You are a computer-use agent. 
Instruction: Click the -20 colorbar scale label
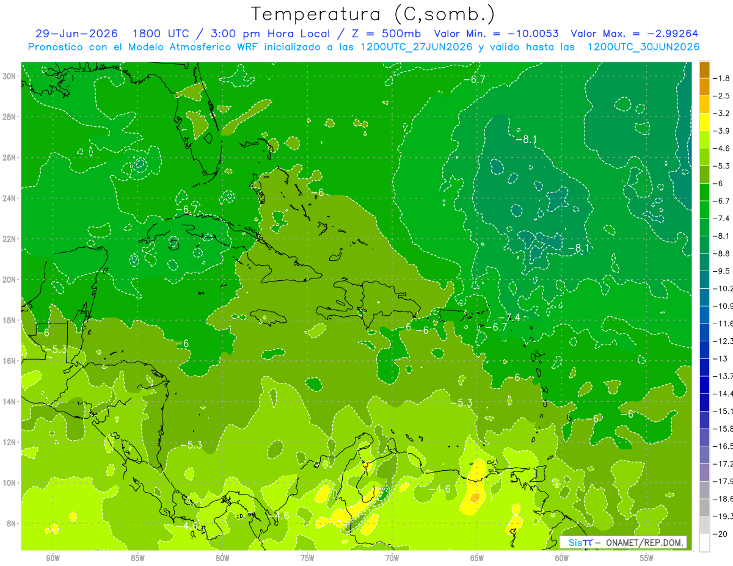[720, 534]
